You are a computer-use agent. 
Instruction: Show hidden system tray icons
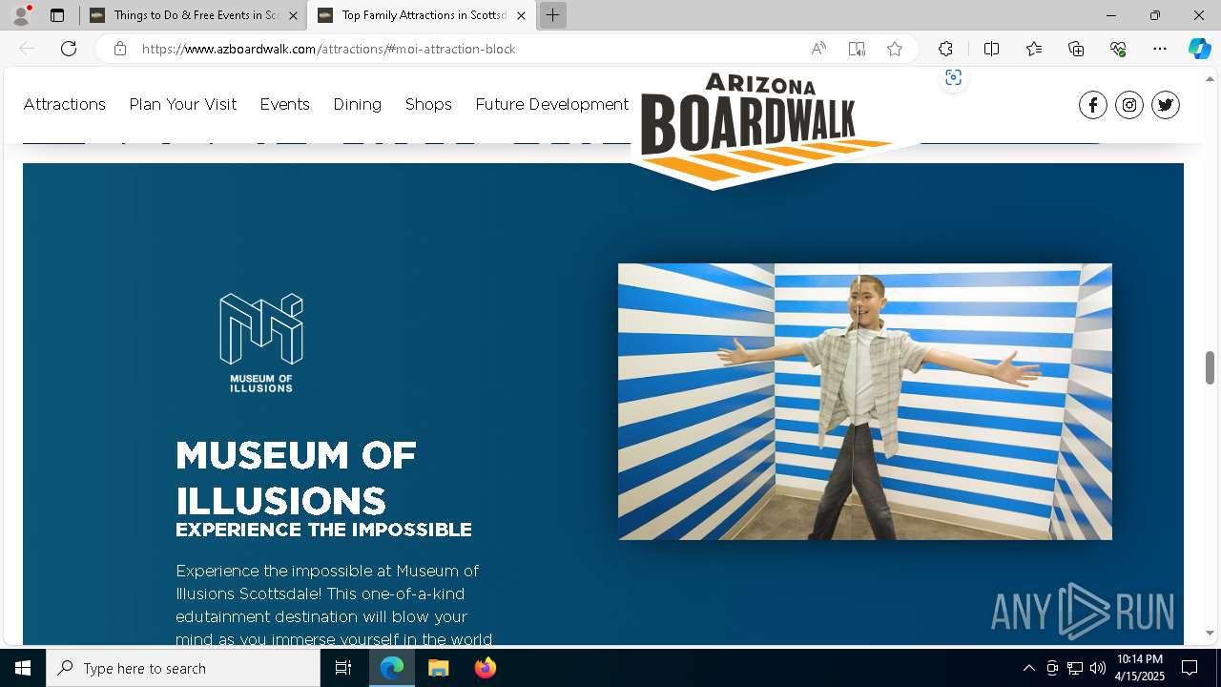1028,668
